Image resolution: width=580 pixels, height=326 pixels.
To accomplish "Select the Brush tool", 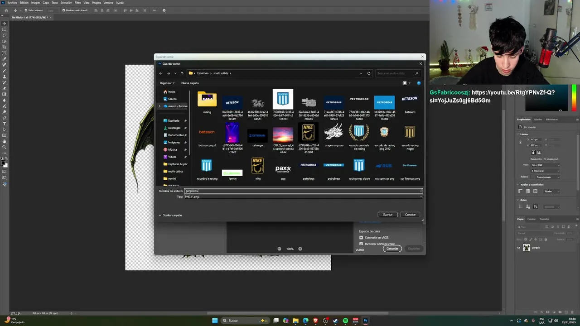I will click(5, 71).
